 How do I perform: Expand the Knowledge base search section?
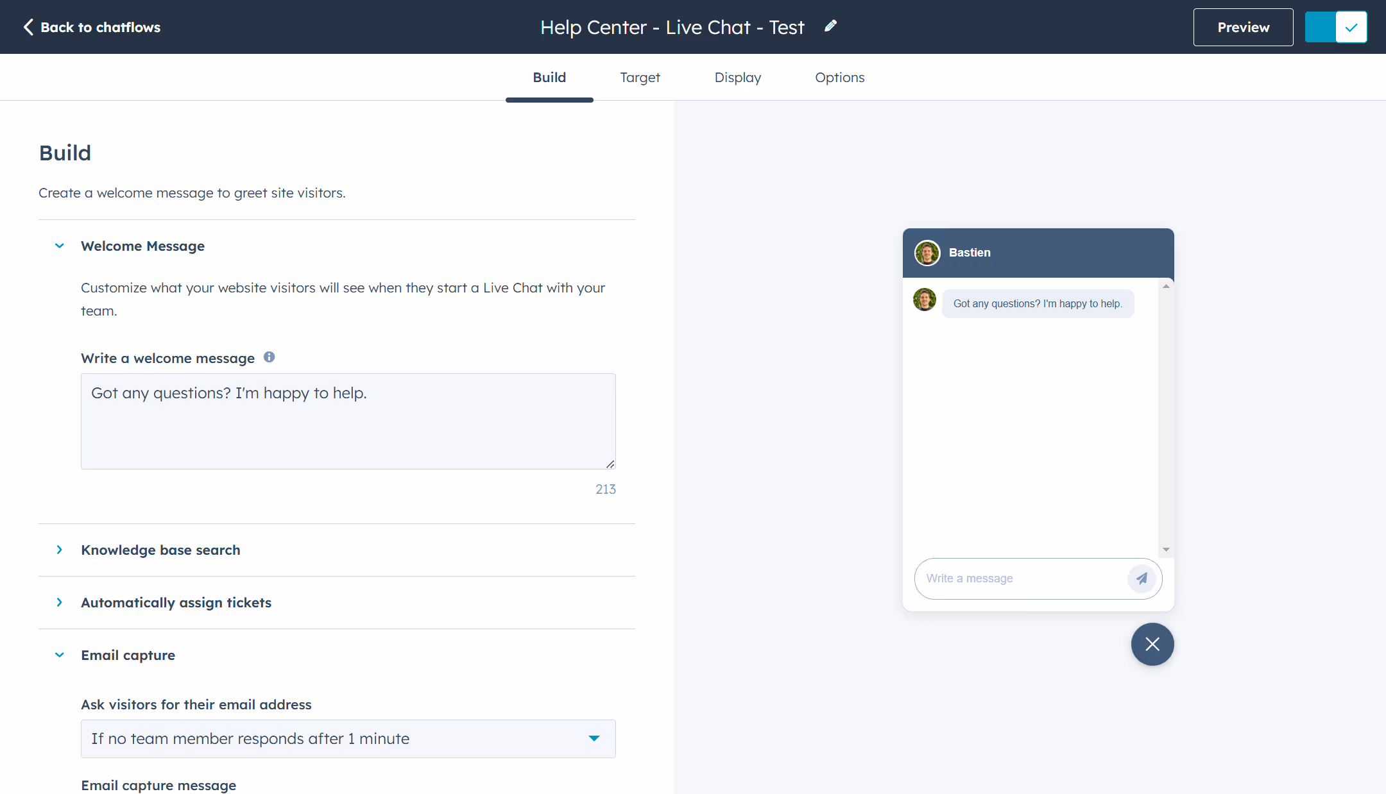point(59,550)
